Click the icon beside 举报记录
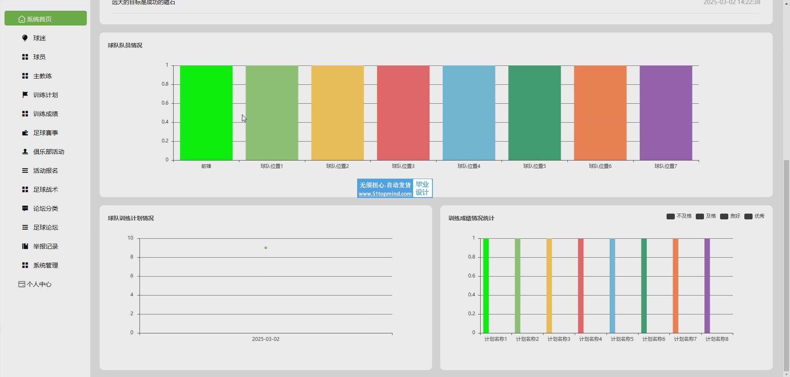 click(25, 246)
